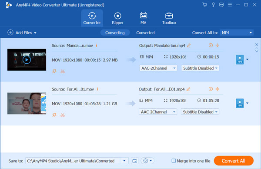Switch to the MV tab

143,18
